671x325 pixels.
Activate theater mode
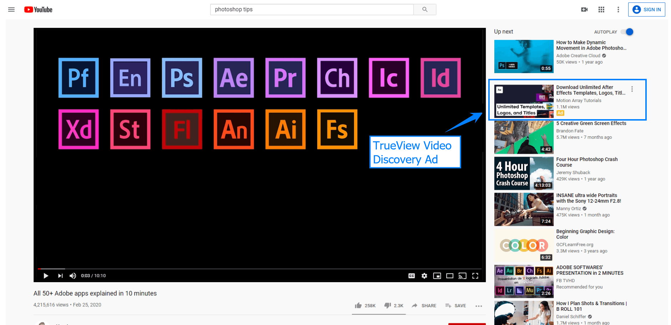pyautogui.click(x=450, y=276)
